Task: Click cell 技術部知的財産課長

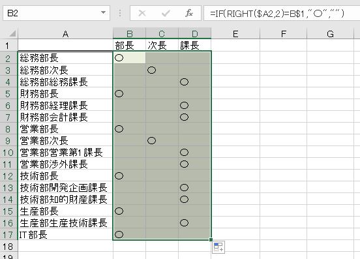Action: coord(65,199)
